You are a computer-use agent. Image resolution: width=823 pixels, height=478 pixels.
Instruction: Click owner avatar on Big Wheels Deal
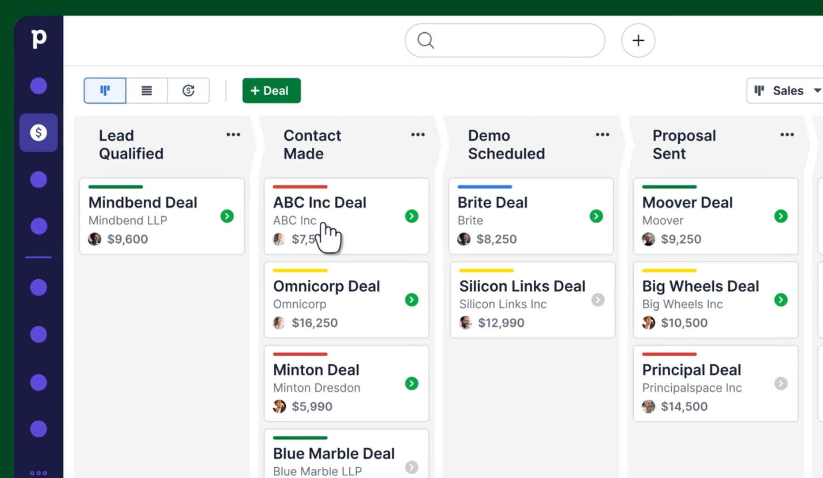649,323
